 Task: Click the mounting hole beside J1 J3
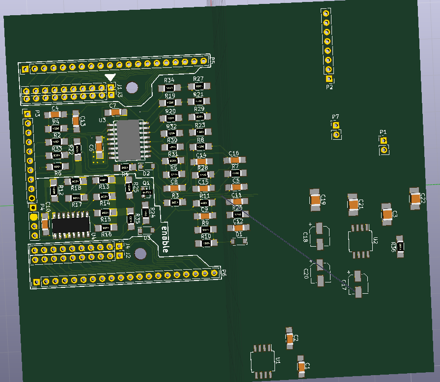(132, 87)
